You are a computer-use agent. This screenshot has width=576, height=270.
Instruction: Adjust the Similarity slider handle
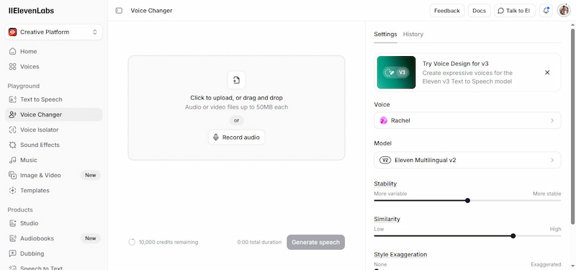click(513, 236)
